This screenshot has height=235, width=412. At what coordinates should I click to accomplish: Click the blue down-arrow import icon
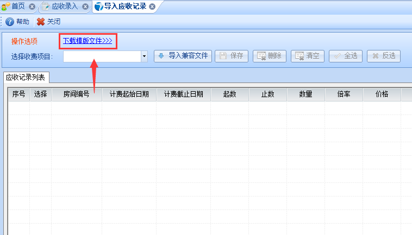tap(161, 56)
